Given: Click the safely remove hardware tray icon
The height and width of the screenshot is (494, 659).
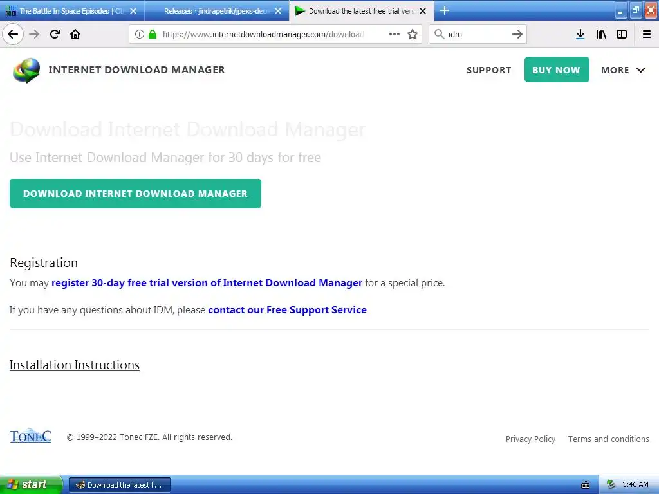Looking at the screenshot, I should click(x=611, y=485).
